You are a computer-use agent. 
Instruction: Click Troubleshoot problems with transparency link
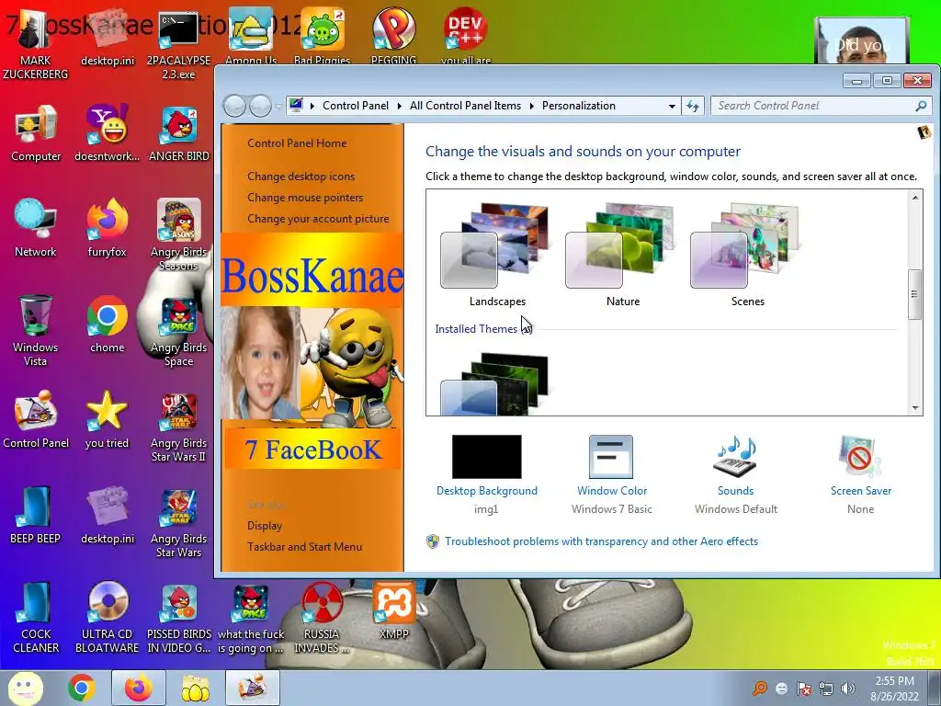coord(601,541)
